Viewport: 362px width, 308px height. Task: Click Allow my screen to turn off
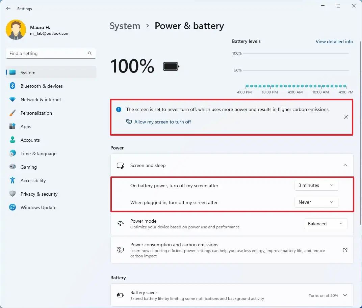[x=162, y=122]
